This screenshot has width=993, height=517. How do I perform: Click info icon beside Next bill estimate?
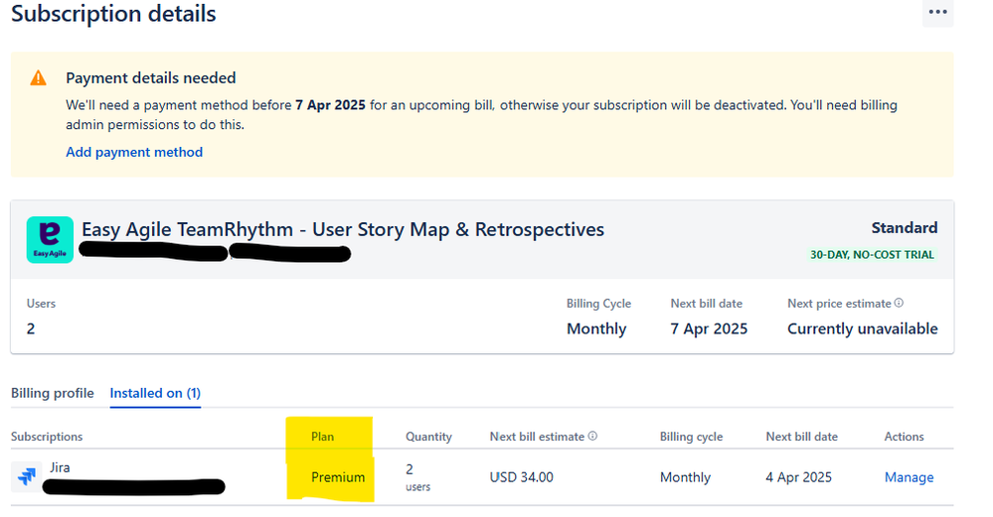pos(592,436)
